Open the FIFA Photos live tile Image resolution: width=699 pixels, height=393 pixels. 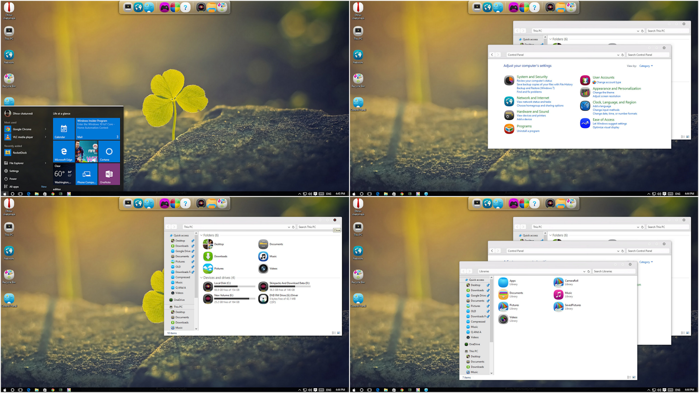(x=87, y=152)
